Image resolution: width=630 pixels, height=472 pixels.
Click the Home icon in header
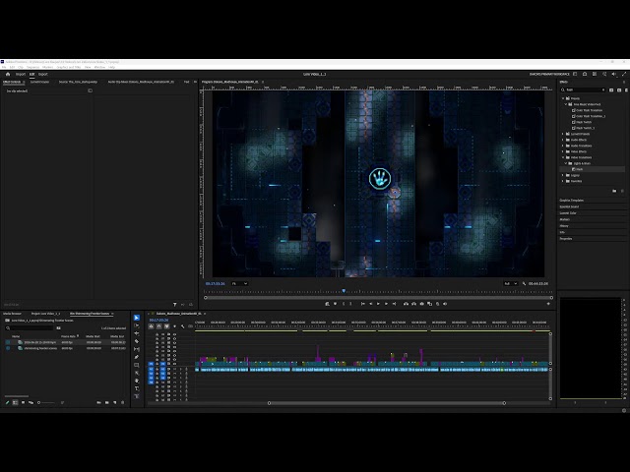8,74
